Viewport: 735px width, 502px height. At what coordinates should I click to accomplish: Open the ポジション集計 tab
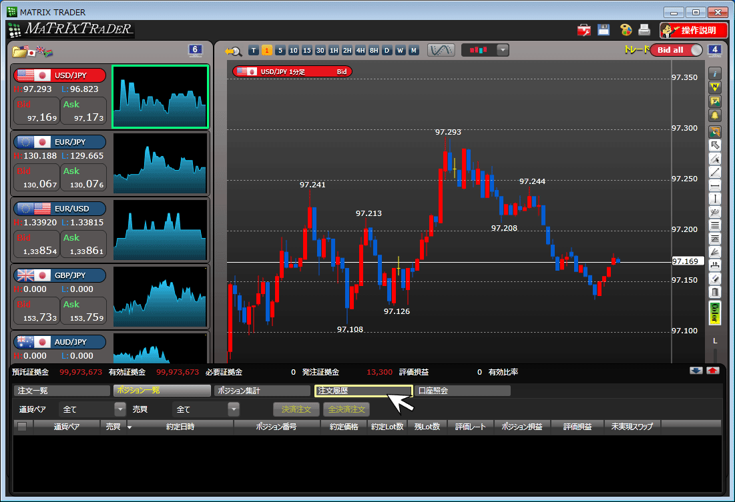pyautogui.click(x=262, y=391)
